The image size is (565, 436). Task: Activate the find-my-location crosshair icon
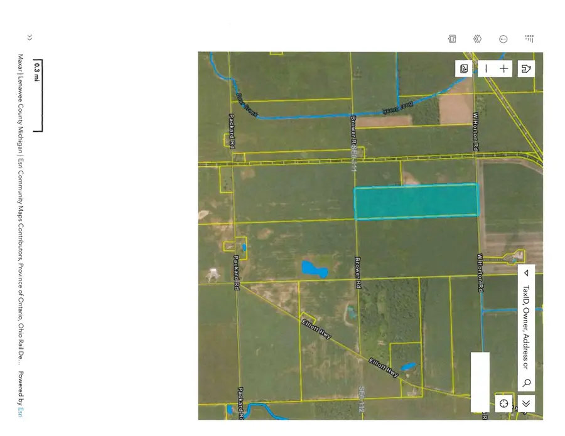pyautogui.click(x=503, y=403)
